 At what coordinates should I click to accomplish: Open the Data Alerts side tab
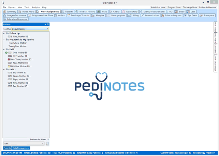215,38
